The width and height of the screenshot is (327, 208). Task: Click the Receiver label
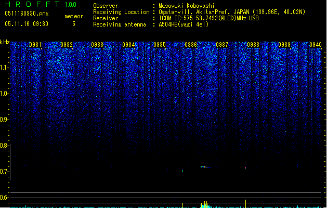[x=106, y=18]
